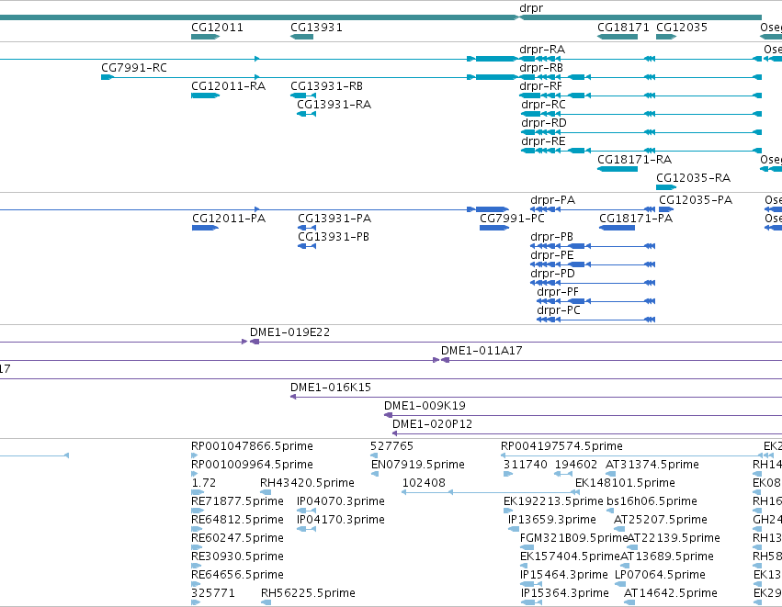The height and width of the screenshot is (607, 782).
Task: Click the DME1-019E22 BAC label
Action: [289, 332]
